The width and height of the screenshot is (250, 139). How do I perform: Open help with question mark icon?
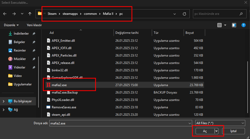point(243,25)
